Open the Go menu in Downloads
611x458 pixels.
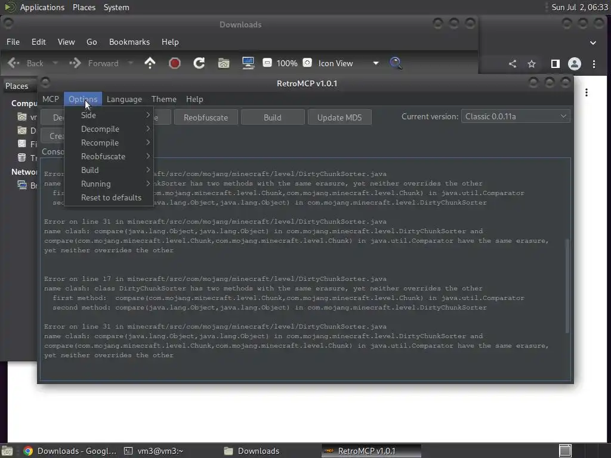tap(91, 42)
